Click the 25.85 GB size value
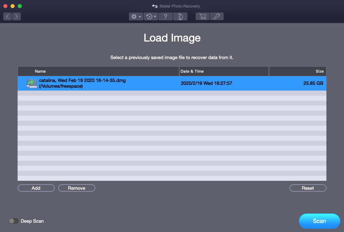344x232 pixels. [313, 83]
